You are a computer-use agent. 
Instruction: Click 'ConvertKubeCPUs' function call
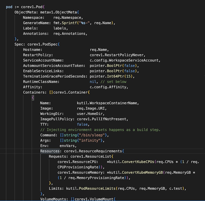(138, 162)
